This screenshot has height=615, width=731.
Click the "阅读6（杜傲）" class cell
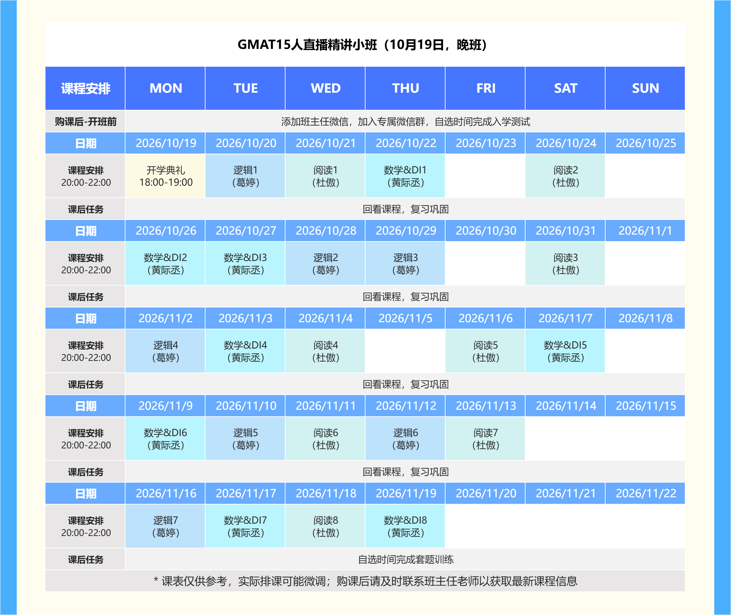[x=325, y=438]
